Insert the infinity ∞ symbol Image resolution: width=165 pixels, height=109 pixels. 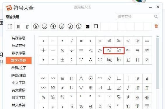click(43, 88)
